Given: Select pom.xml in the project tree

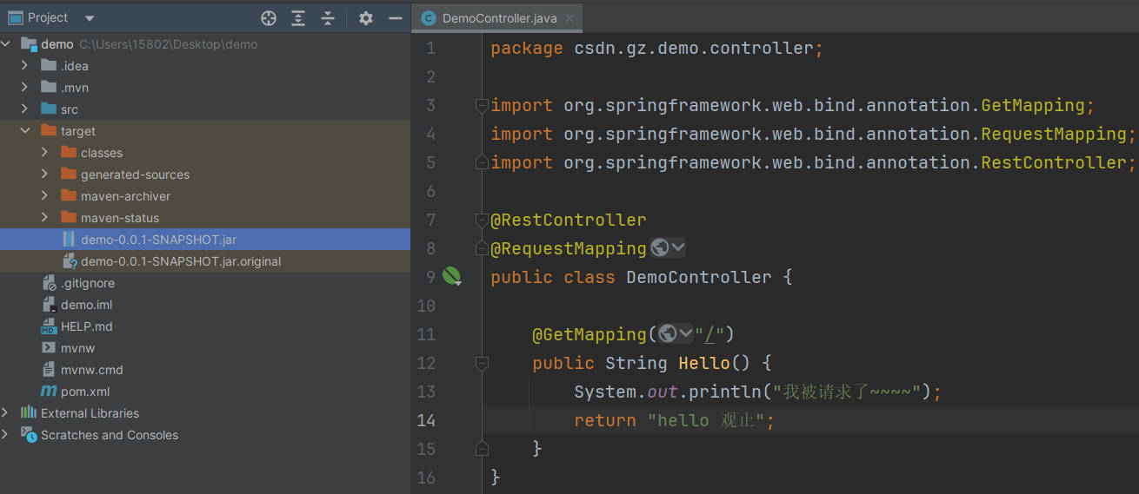Looking at the screenshot, I should 84,392.
